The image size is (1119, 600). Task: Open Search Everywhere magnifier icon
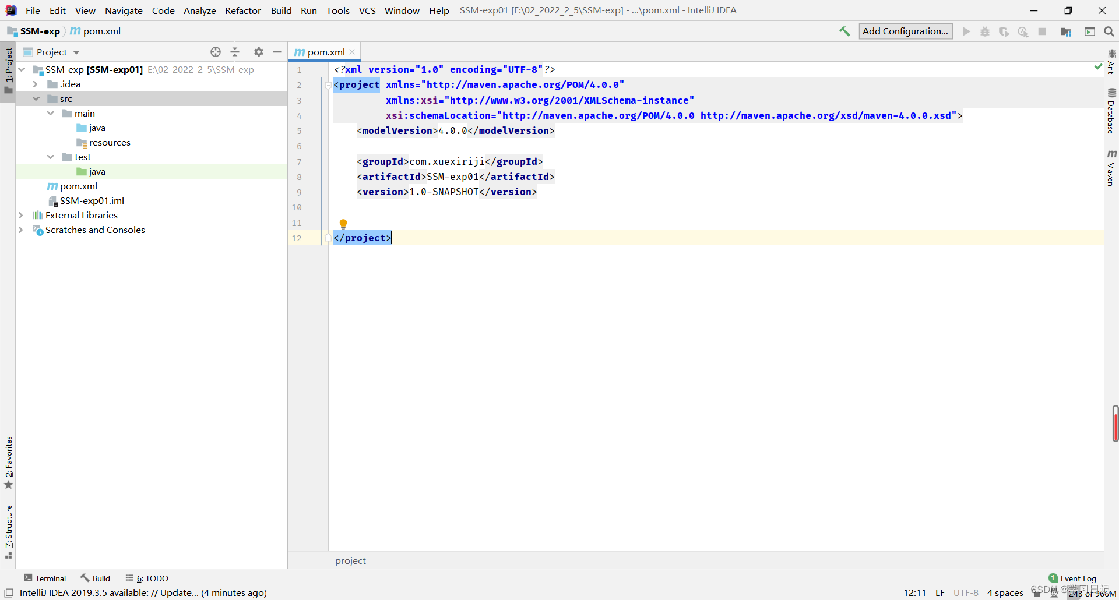(x=1109, y=31)
